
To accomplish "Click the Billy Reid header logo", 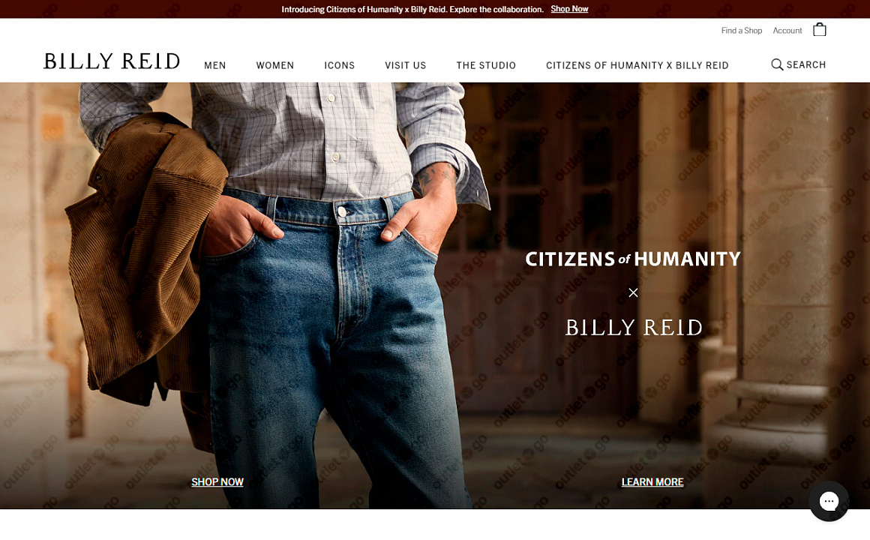I will pyautogui.click(x=112, y=61).
